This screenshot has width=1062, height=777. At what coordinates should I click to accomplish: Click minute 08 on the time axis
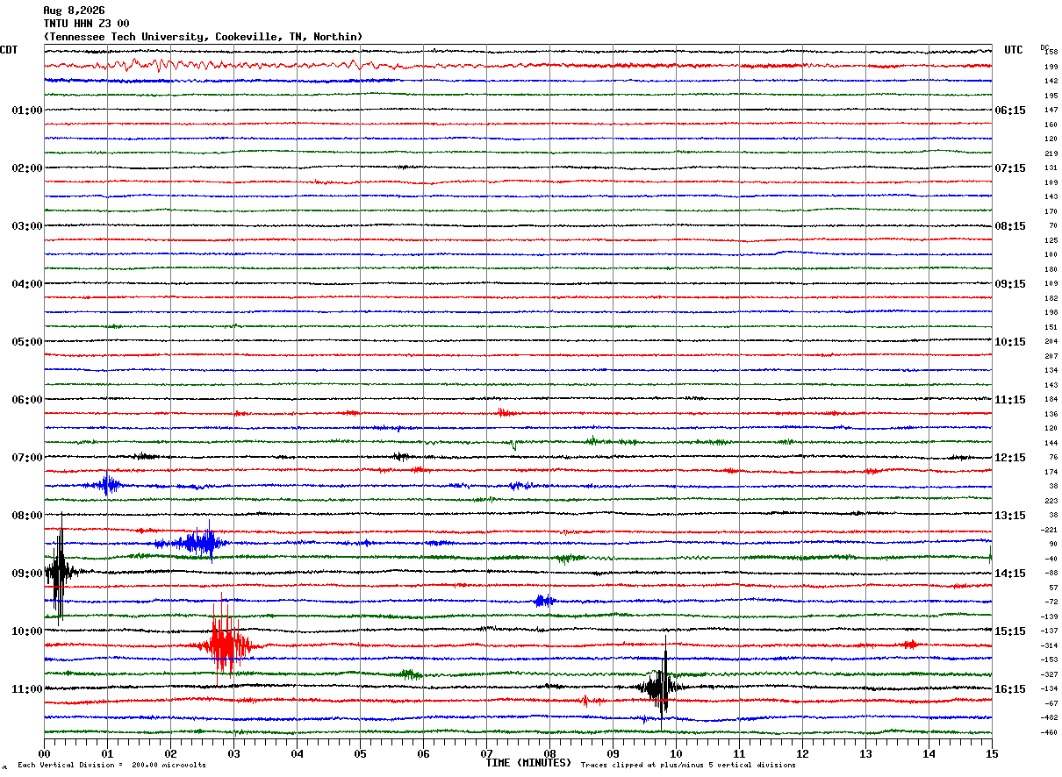pyautogui.click(x=549, y=753)
